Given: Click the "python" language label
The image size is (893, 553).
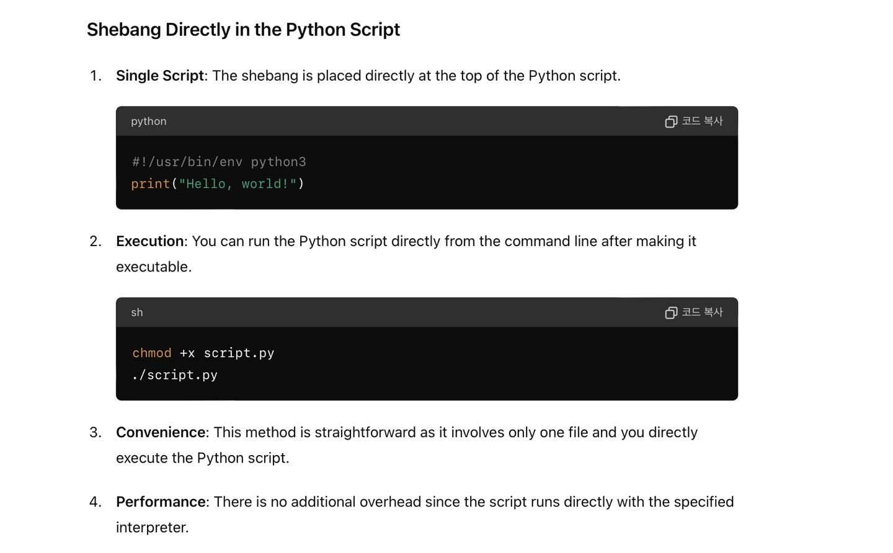Looking at the screenshot, I should pos(149,122).
